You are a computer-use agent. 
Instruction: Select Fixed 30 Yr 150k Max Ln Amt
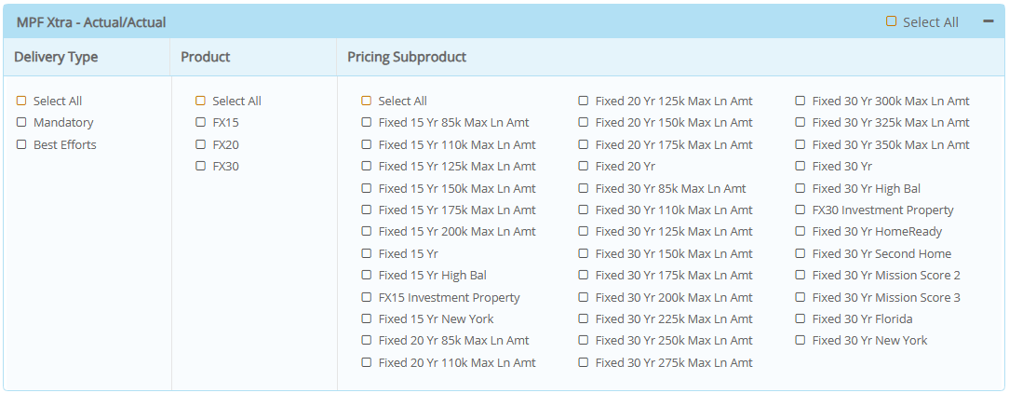click(584, 254)
